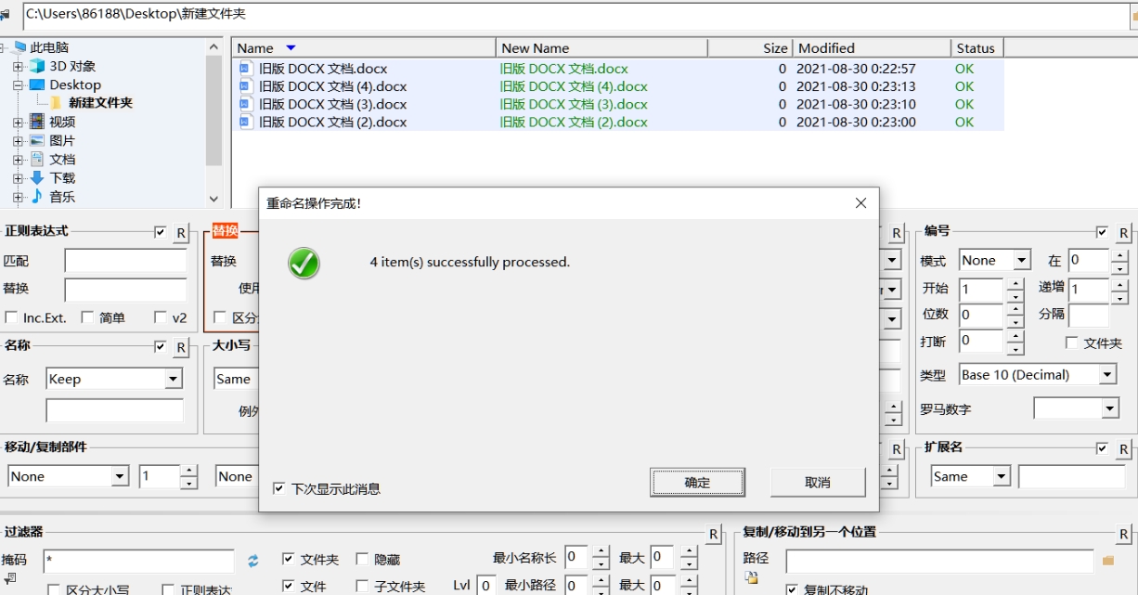
Task: Click file icon of 旧版 DOCX 文档 (4).docx
Action: click(x=246, y=85)
